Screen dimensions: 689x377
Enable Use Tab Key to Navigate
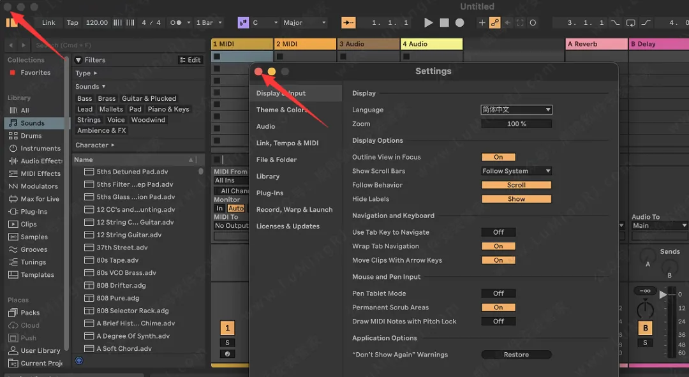[x=498, y=232]
